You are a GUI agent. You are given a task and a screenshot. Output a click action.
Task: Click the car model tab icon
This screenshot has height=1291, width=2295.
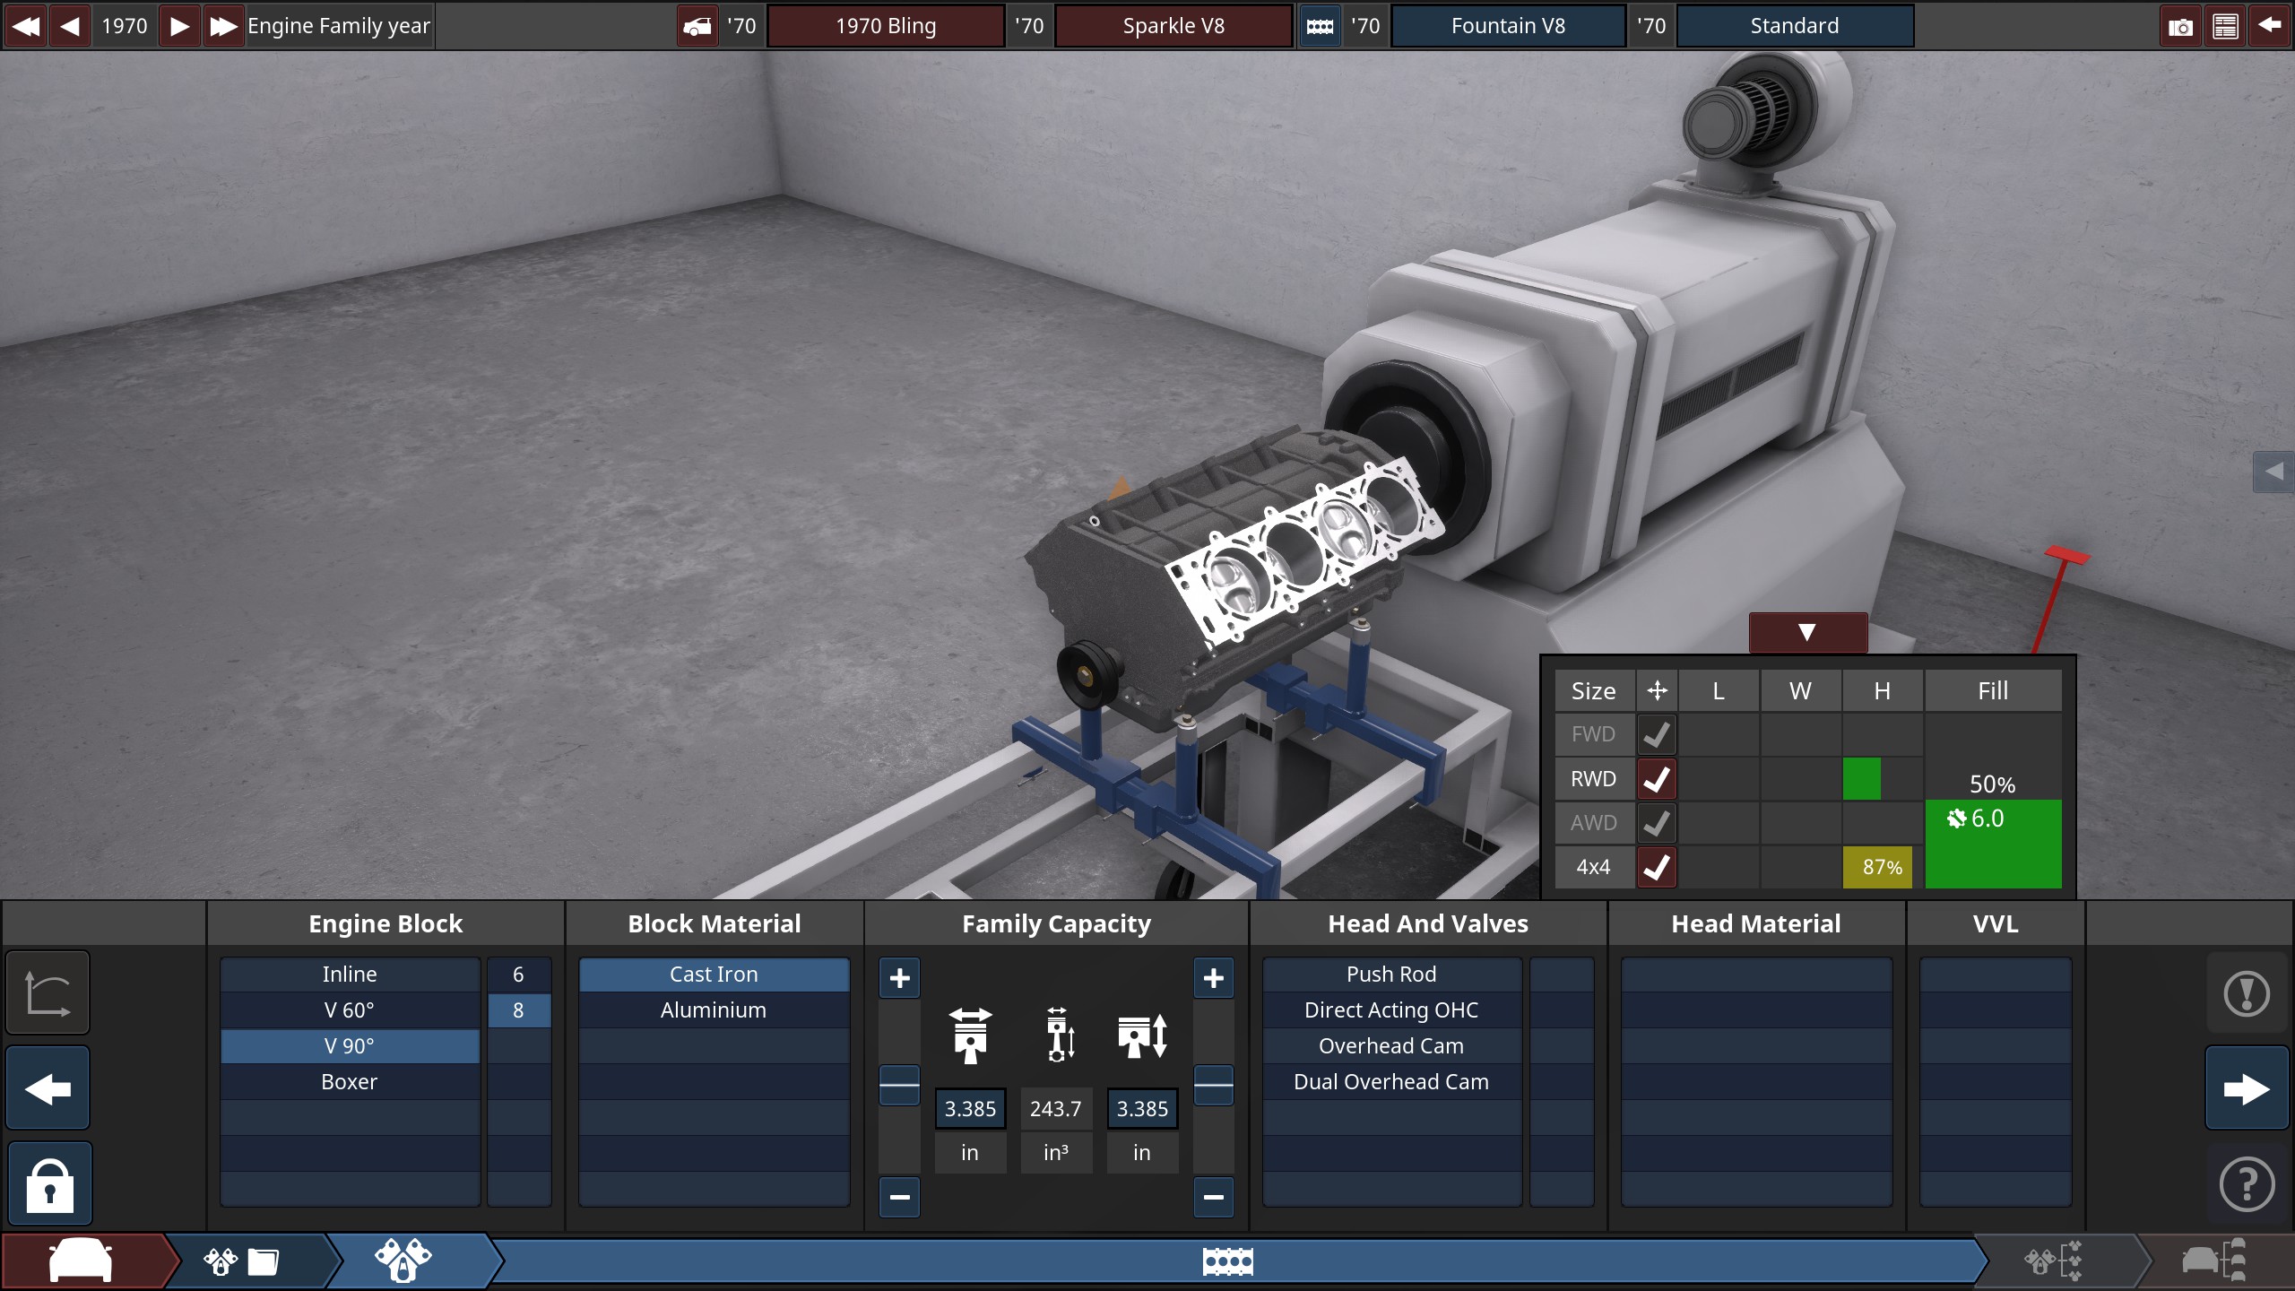coord(81,1261)
